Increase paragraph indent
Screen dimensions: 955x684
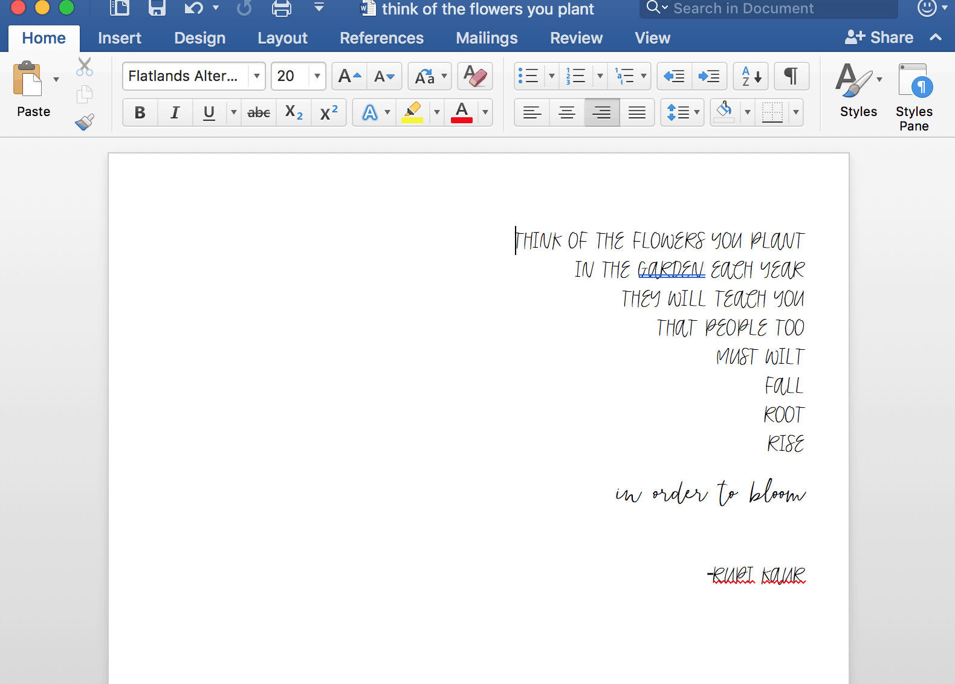[709, 76]
